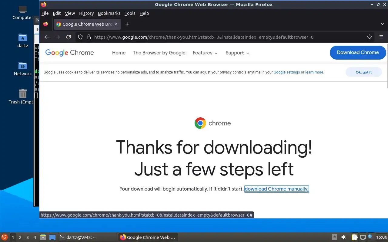Open The Browser by Google link
Viewport: 388px width, 242px height.
pyautogui.click(x=159, y=53)
